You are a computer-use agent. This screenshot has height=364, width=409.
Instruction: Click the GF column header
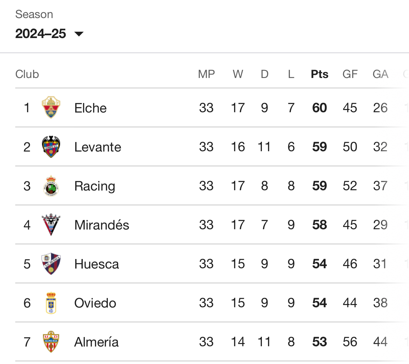point(350,74)
